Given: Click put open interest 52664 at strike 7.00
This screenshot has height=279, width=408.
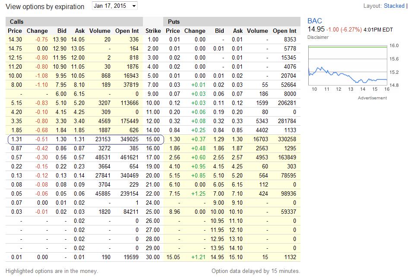Looking at the screenshot, I should click(x=288, y=85).
